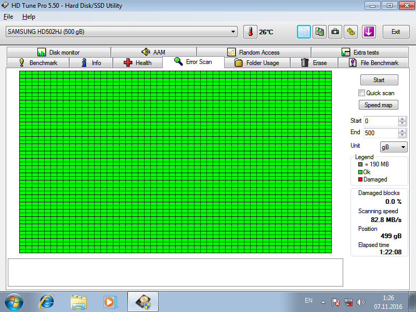416x312 pixels.
Task: Click the Speed map button
Action: point(379,105)
